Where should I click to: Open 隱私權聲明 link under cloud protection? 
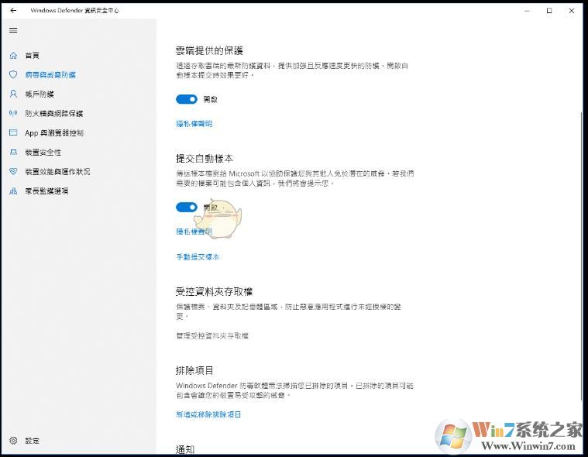194,124
